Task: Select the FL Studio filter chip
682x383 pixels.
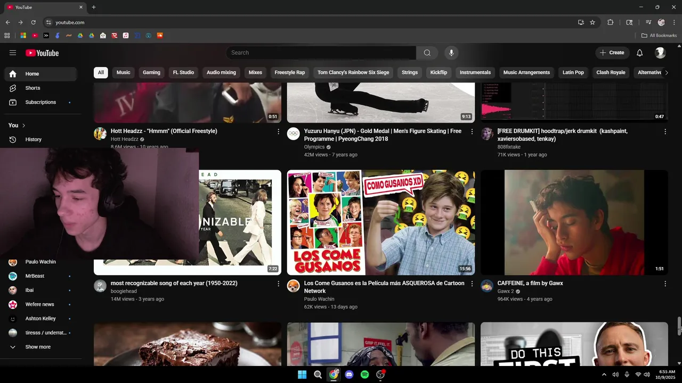Action: pos(183,72)
